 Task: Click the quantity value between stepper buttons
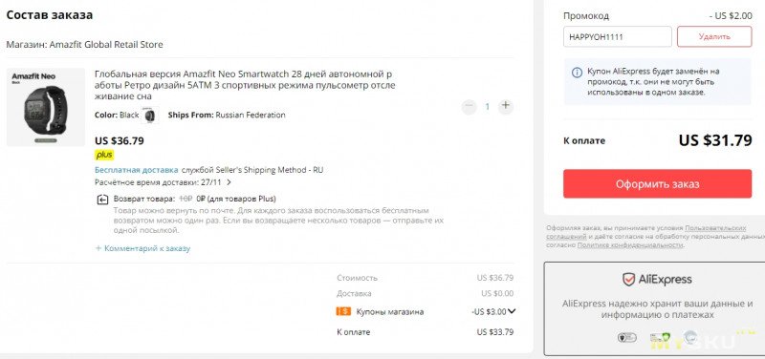click(487, 106)
